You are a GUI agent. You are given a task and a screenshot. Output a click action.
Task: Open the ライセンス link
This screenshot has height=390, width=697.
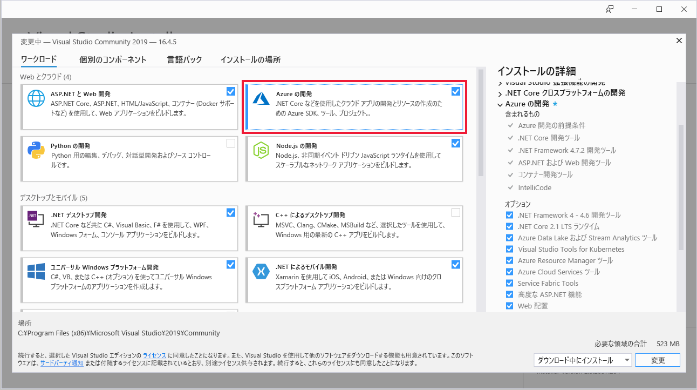click(154, 355)
